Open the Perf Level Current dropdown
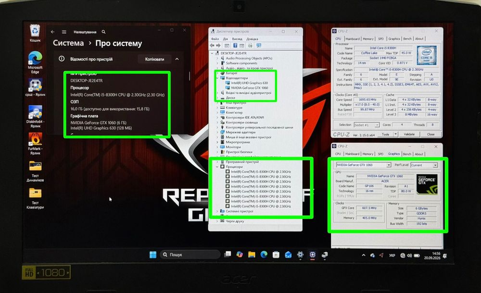Viewport: 481px width, 293px height. [435, 165]
